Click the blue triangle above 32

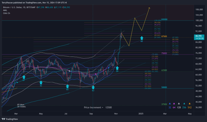point(170,103)
